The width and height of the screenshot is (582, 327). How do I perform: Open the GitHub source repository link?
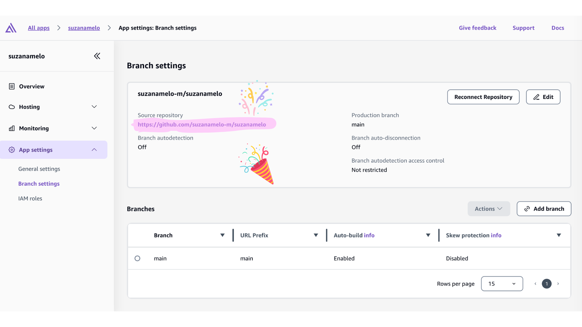coord(202,124)
